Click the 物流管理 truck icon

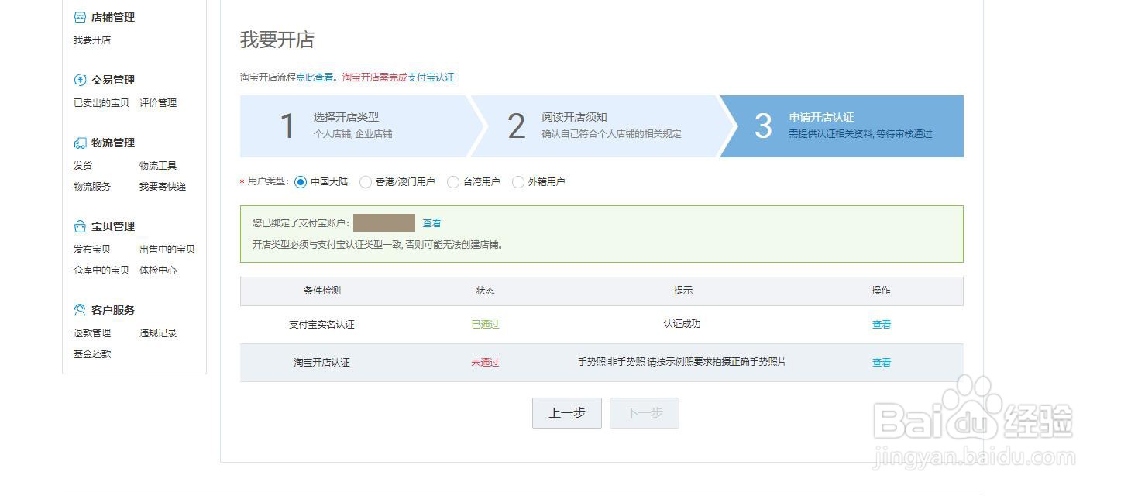click(x=80, y=143)
